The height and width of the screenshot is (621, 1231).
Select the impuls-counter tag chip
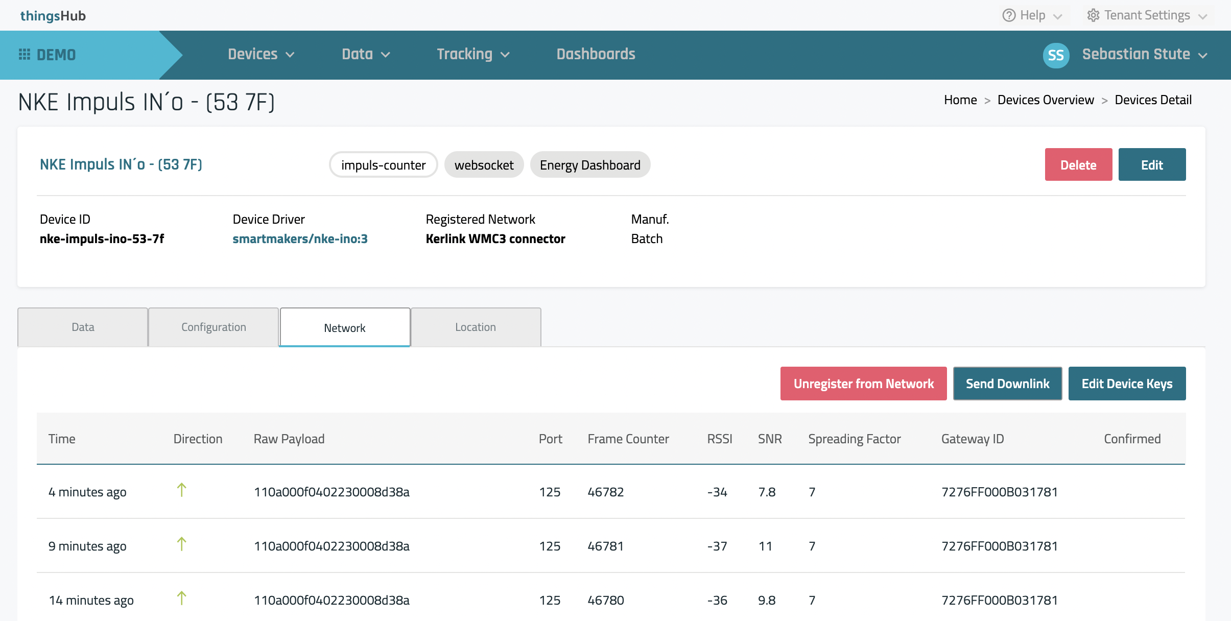click(383, 165)
